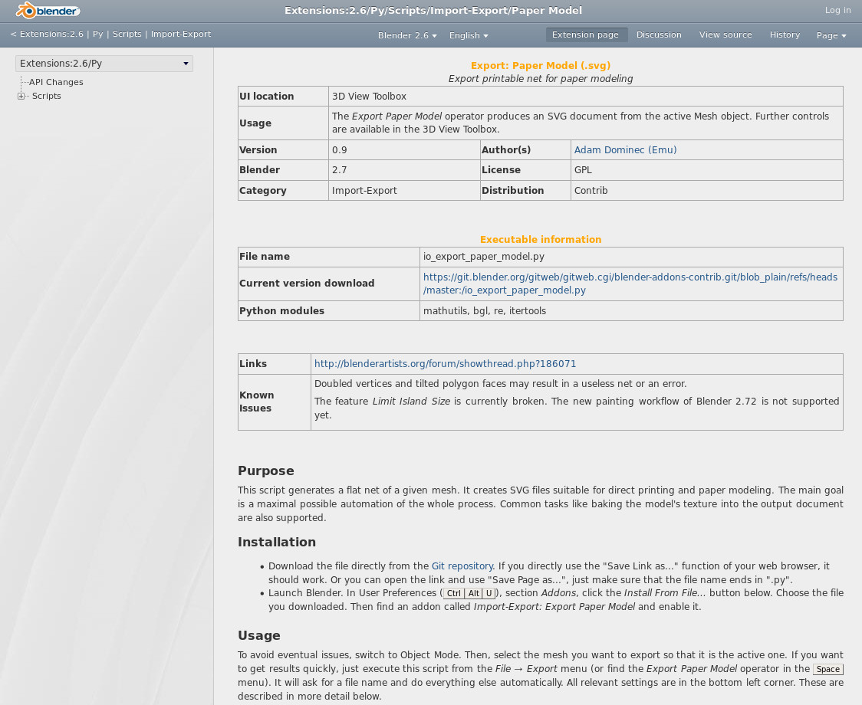Open API Changes in sidebar tree

tap(56, 82)
